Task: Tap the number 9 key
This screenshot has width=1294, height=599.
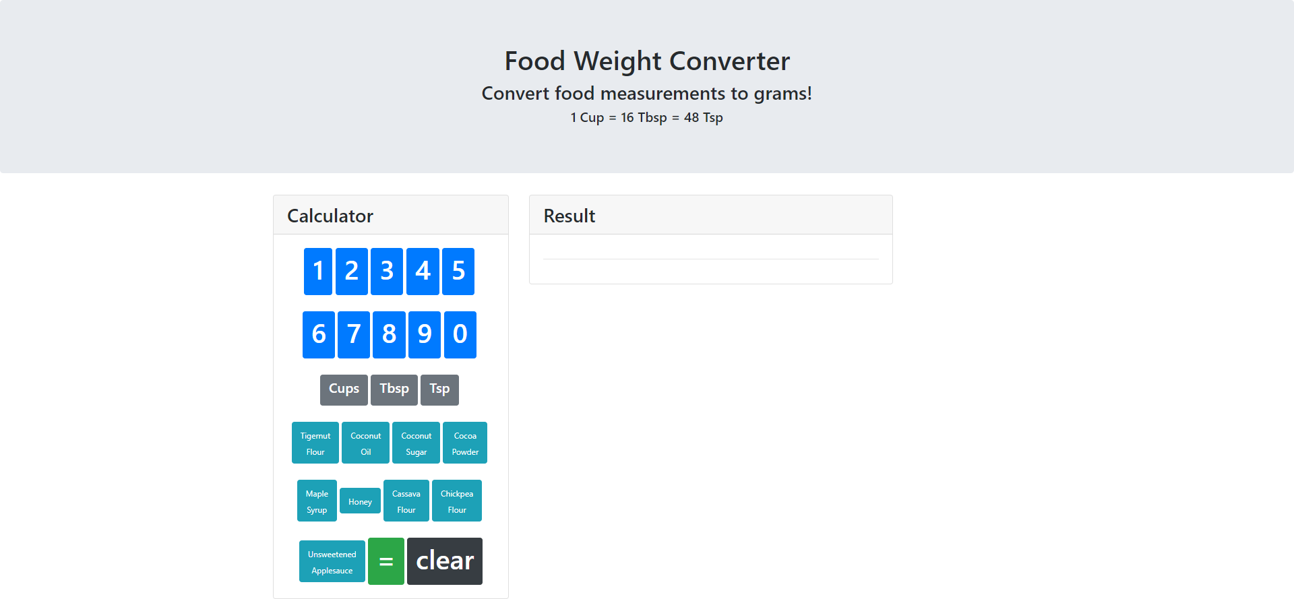Action: point(425,335)
